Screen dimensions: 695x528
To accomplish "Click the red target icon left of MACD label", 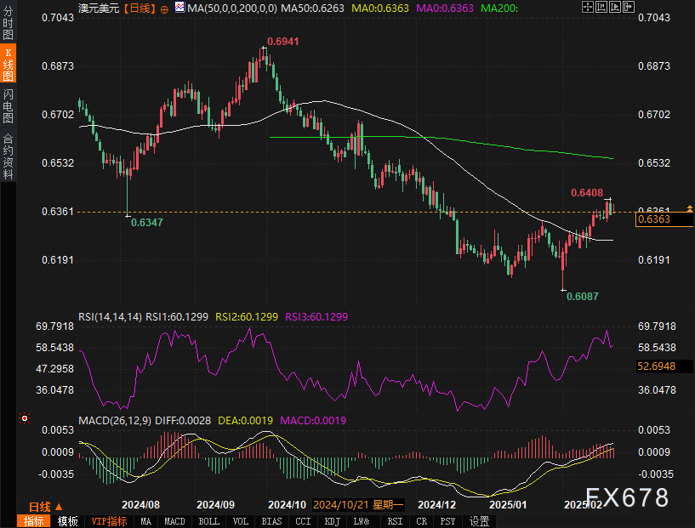I will coord(24,418).
